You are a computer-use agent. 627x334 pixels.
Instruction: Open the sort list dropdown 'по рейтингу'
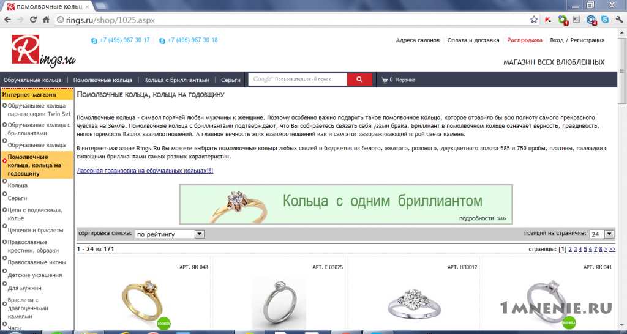point(170,234)
